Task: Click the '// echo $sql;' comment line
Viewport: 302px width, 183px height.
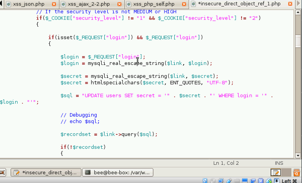Action: 80,122
